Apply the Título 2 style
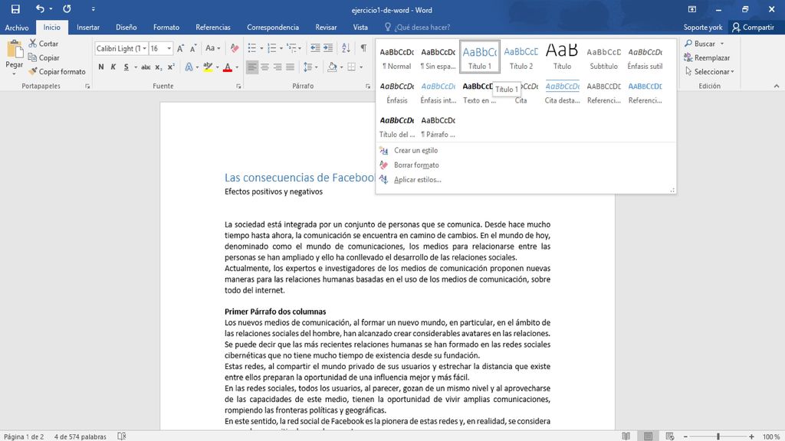785x441 pixels. click(521, 57)
